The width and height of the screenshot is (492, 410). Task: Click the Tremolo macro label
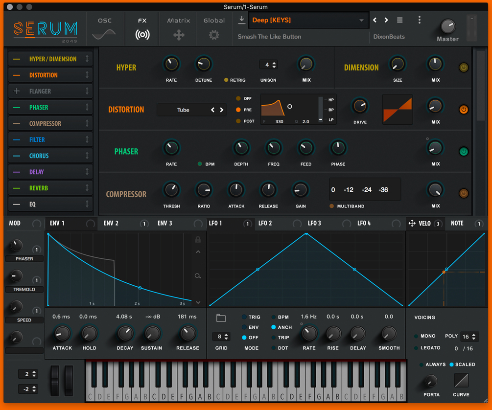point(24,289)
